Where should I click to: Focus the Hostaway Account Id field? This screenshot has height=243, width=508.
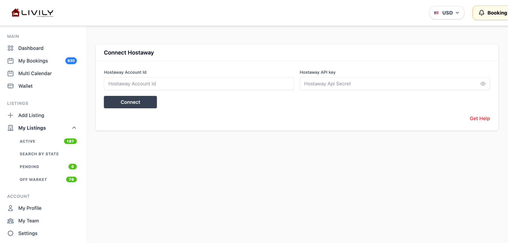[x=199, y=84]
